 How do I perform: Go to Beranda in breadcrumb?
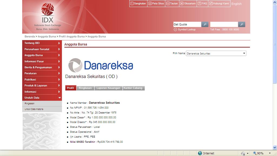pyautogui.click(x=30, y=37)
